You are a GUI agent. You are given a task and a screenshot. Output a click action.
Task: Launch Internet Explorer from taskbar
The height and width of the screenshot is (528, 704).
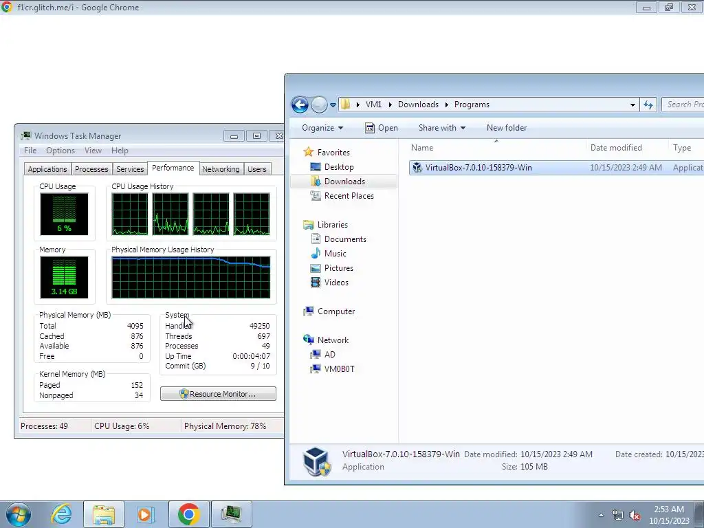pyautogui.click(x=61, y=514)
